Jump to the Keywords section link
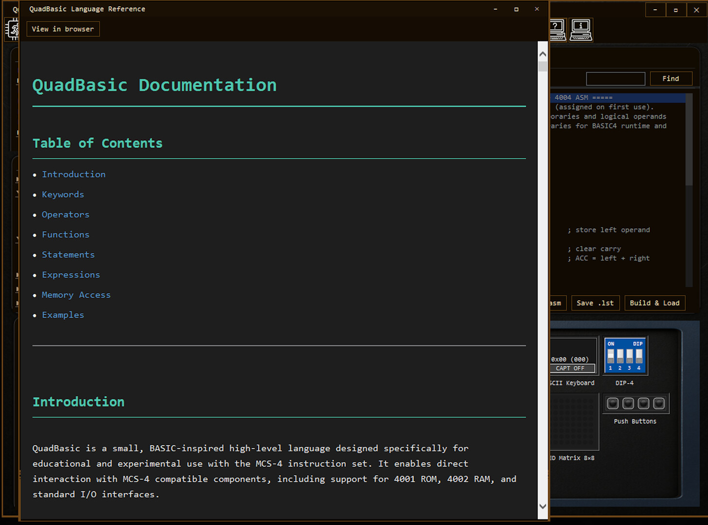 tap(63, 194)
